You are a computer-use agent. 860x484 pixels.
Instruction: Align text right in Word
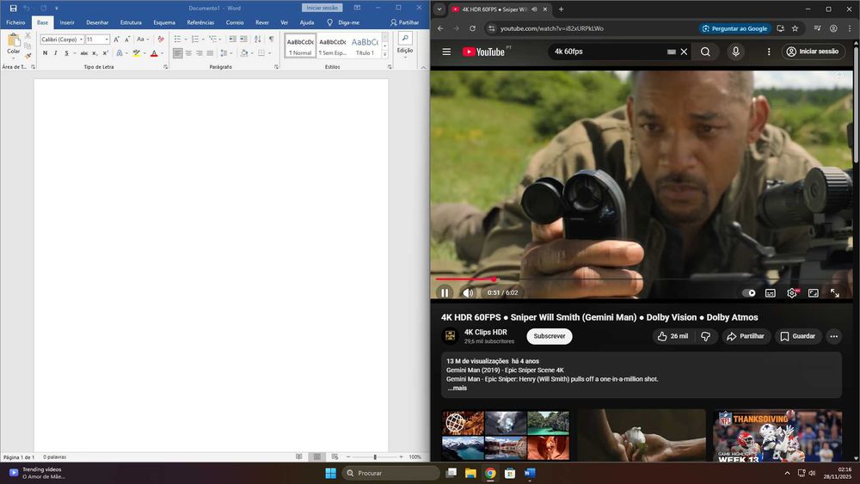point(200,53)
